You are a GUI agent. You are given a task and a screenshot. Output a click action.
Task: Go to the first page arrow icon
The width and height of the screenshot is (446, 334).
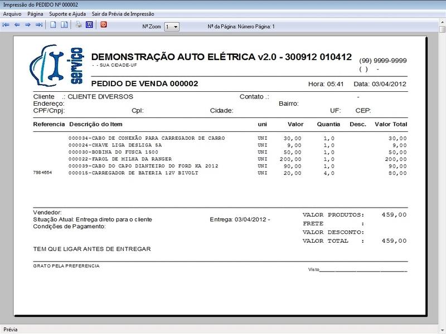(x=6, y=25)
